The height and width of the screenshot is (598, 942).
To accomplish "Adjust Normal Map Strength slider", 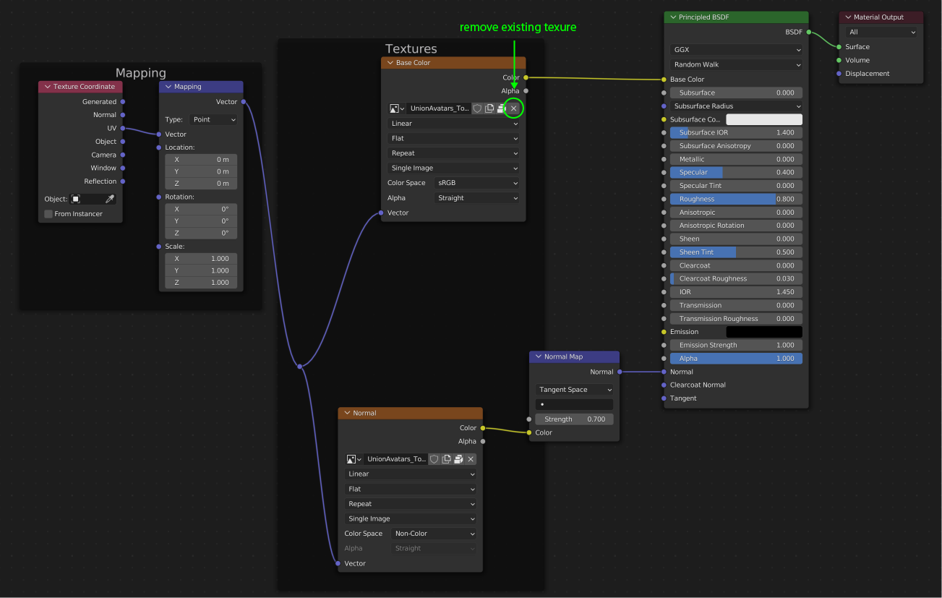I will tap(574, 419).
